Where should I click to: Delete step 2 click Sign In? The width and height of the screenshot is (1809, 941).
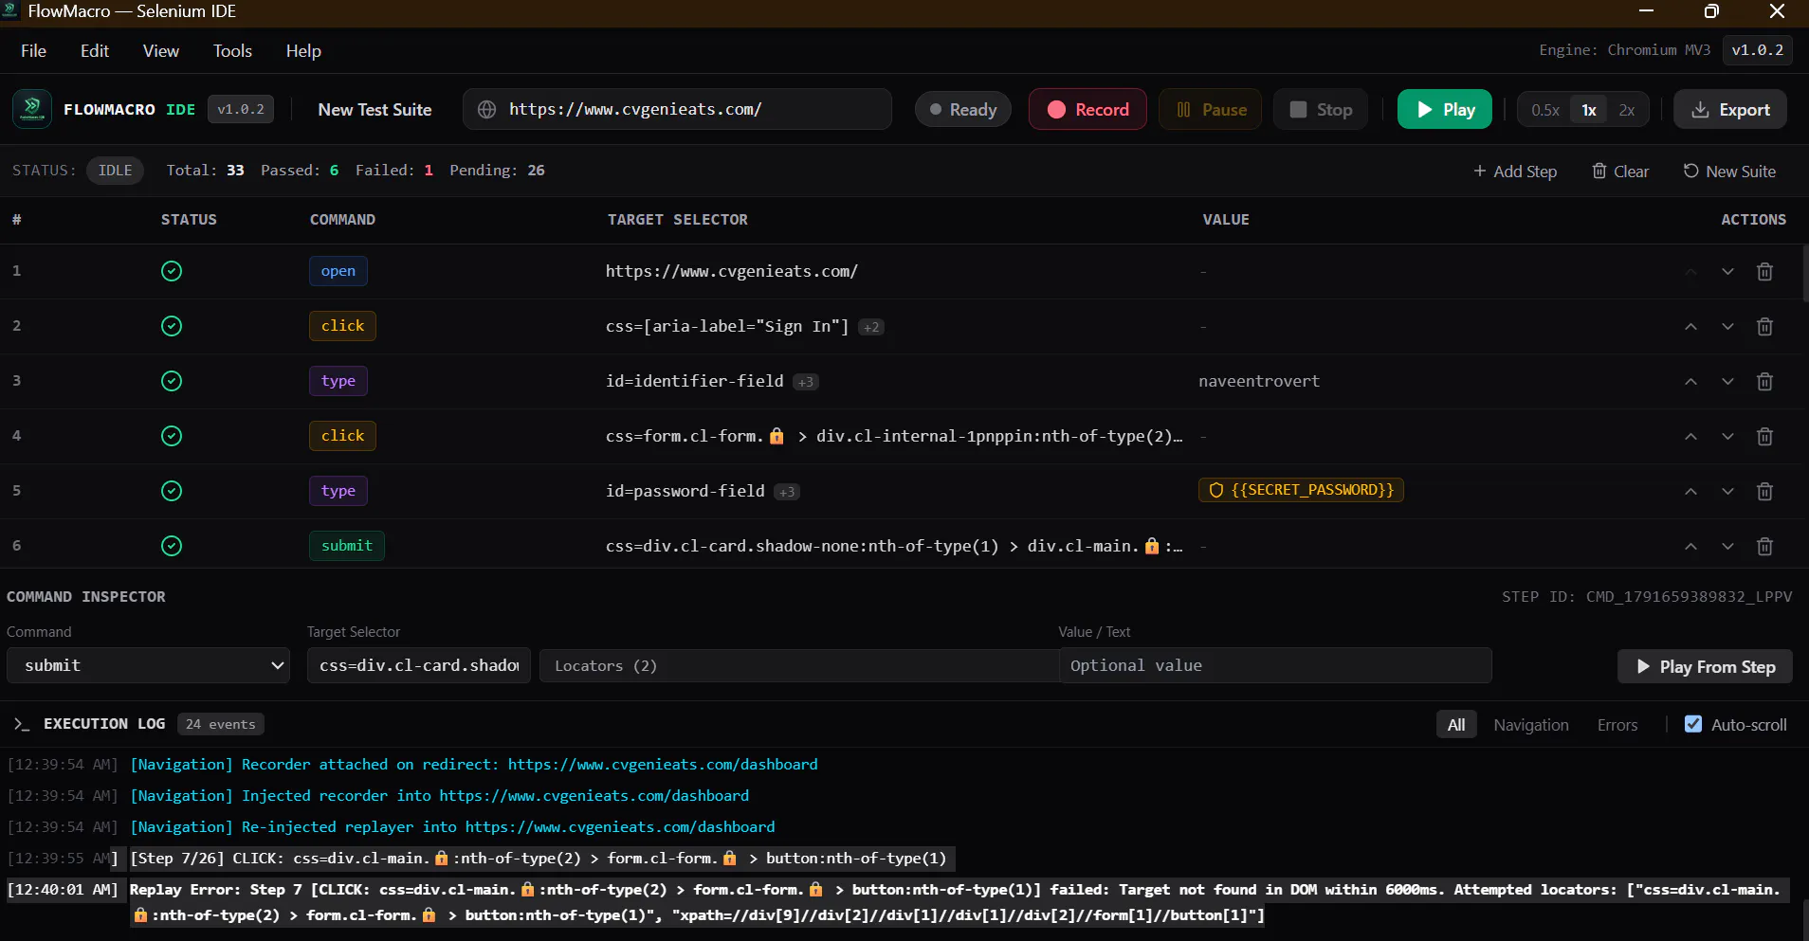click(x=1764, y=327)
